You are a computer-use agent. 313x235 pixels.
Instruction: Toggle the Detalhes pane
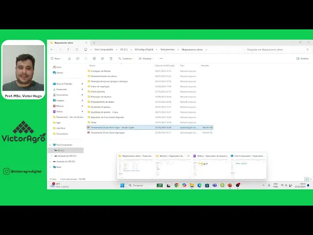tap(303, 59)
